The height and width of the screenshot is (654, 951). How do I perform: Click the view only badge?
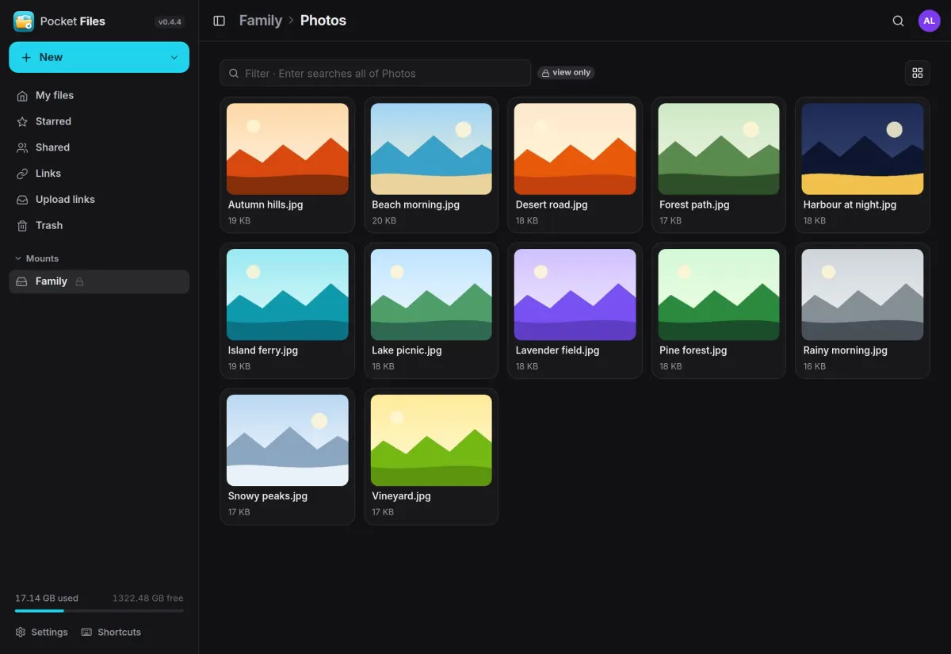(566, 73)
